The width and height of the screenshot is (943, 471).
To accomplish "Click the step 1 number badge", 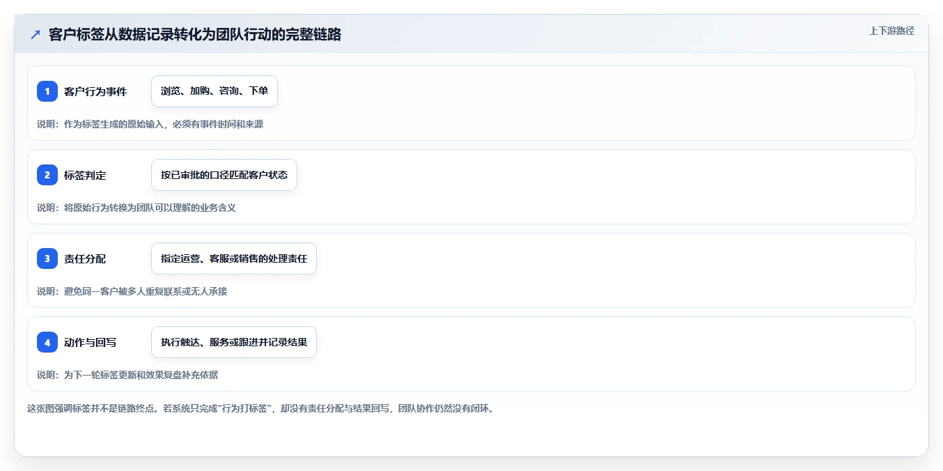I will click(47, 91).
